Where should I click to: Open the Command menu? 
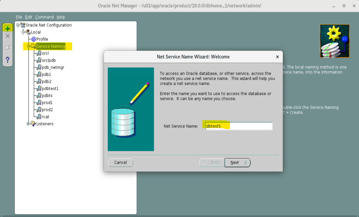pyautogui.click(x=44, y=17)
